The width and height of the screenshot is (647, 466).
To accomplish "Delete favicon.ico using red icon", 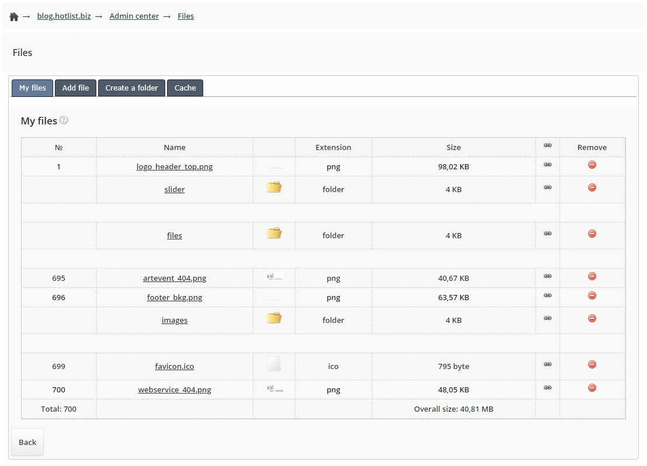I will tap(592, 364).
